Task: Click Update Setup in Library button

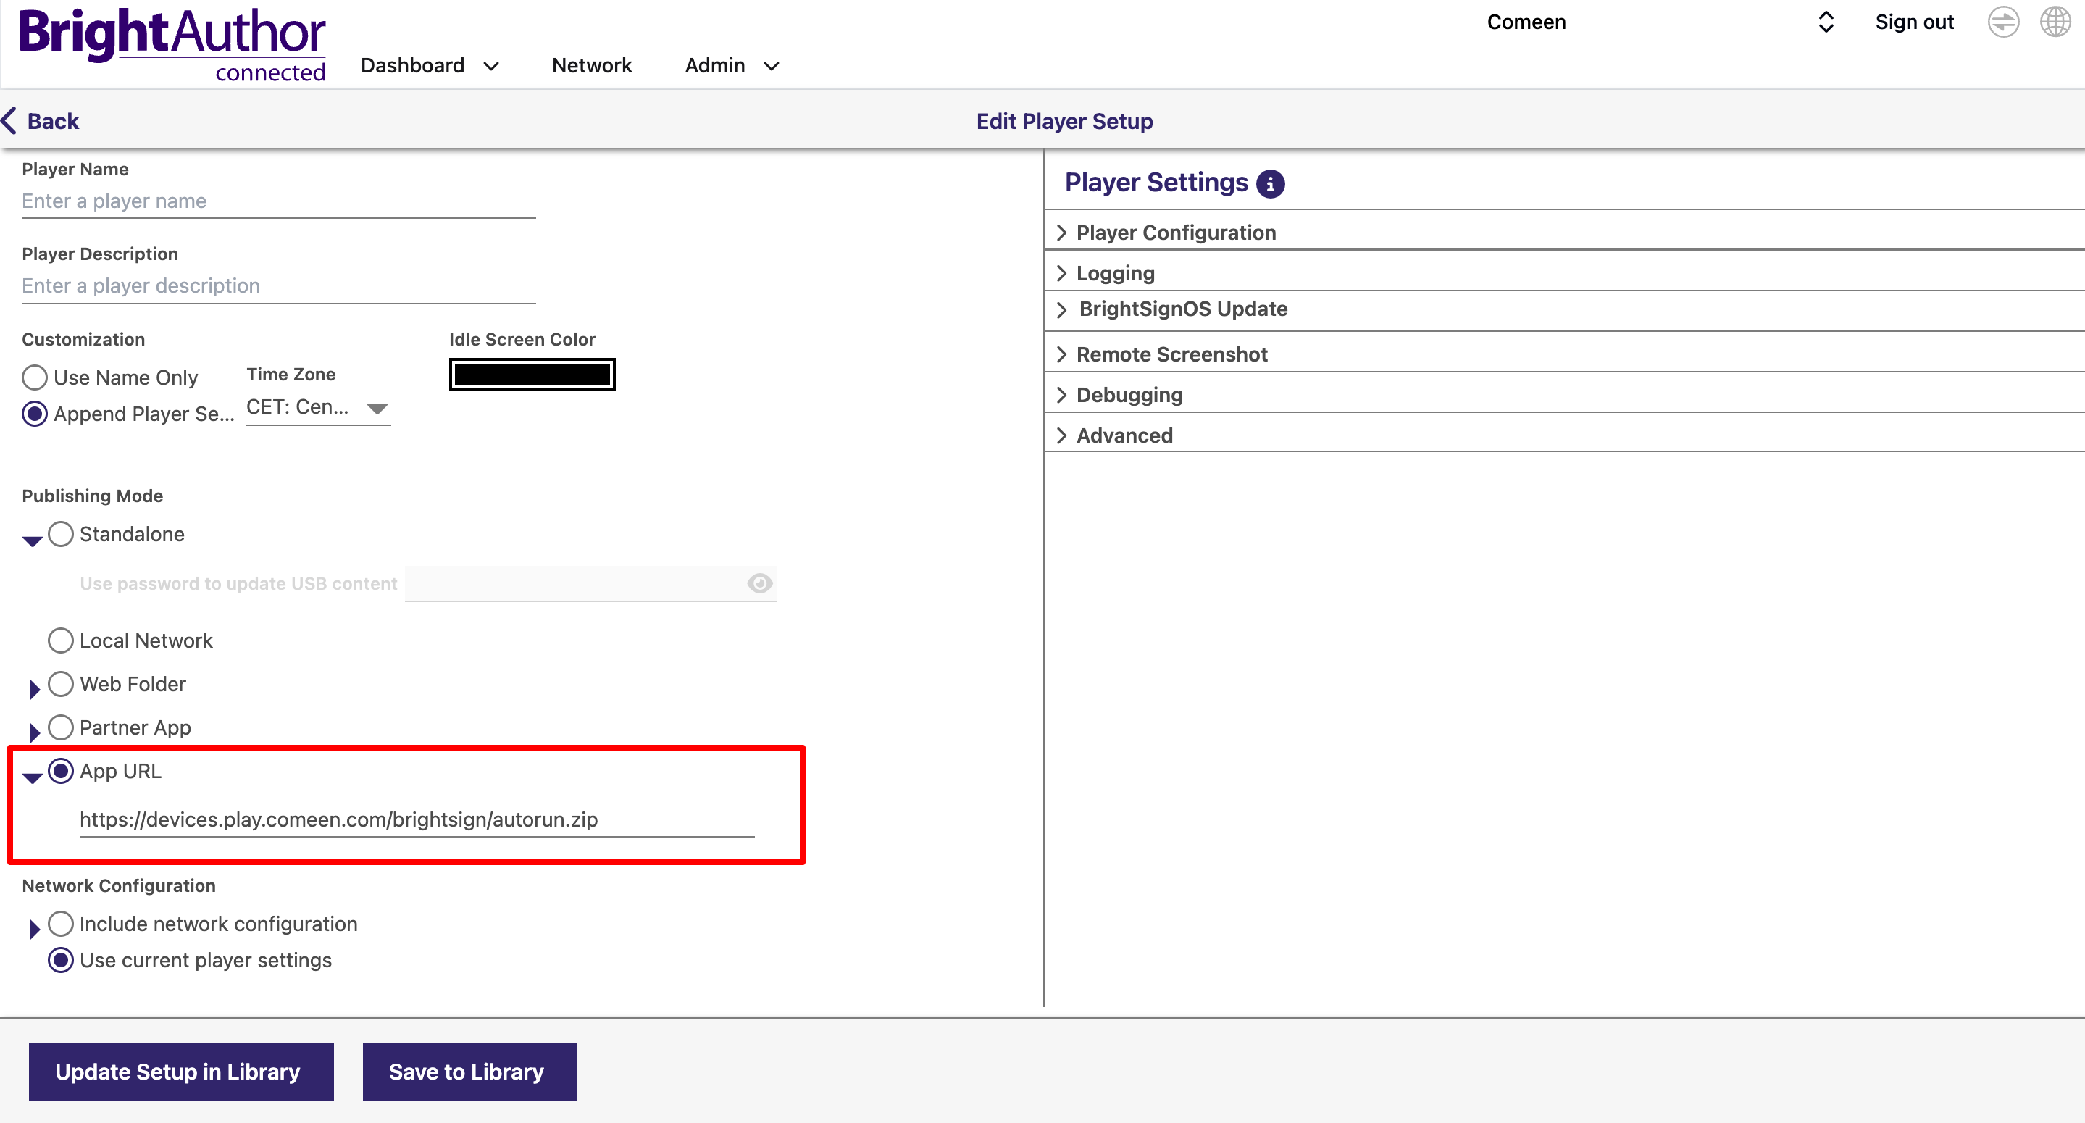Action: pos(181,1071)
